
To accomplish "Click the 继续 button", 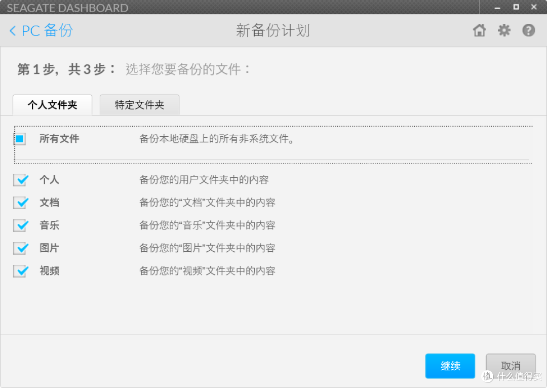I will coord(450,366).
